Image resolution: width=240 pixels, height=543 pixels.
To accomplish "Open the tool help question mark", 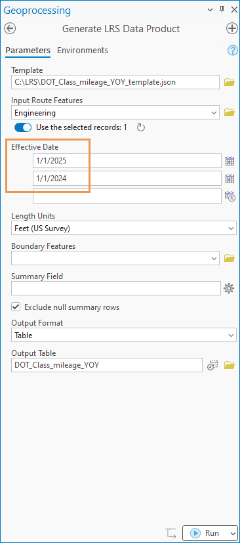I will [x=232, y=51].
